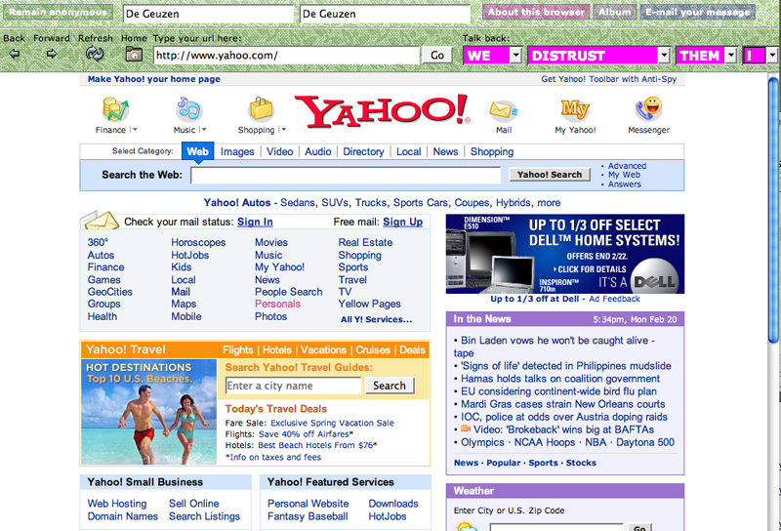Click the big red Yahoo! logo
Screen dimensions: 781x531
382,110
